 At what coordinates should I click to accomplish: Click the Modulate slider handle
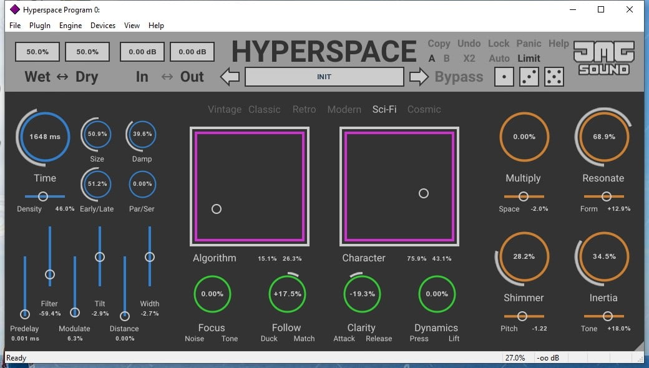pos(75,312)
